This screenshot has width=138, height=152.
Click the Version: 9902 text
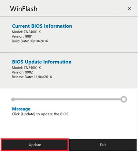[22, 72]
